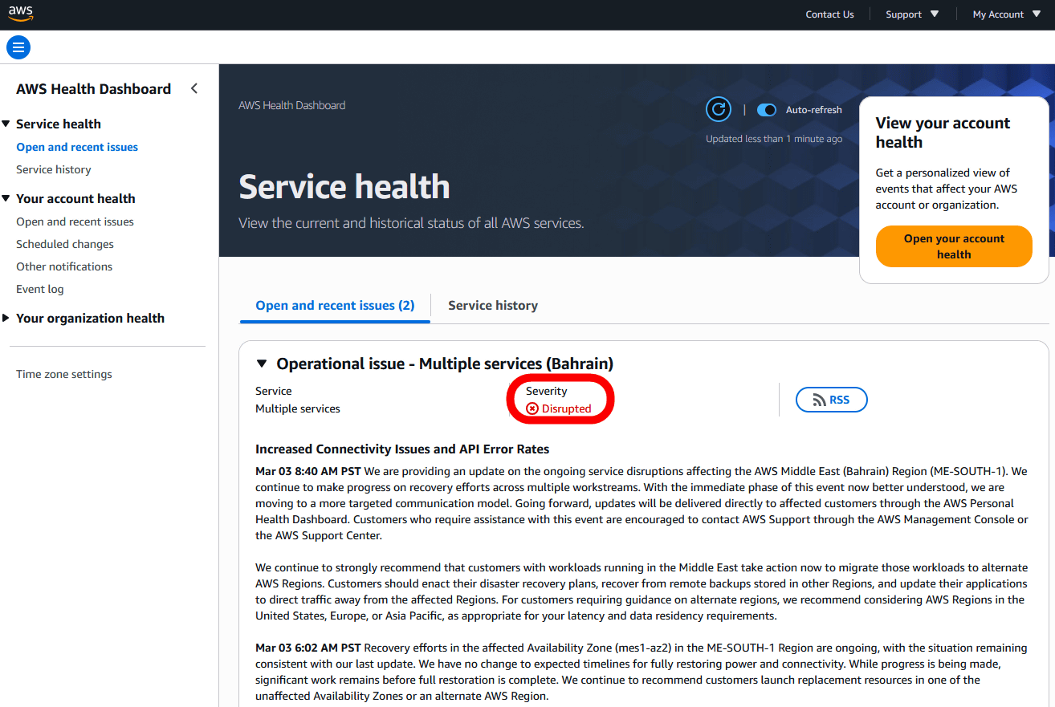
Task: Toggle the Auto-refresh switch
Action: [x=767, y=110]
